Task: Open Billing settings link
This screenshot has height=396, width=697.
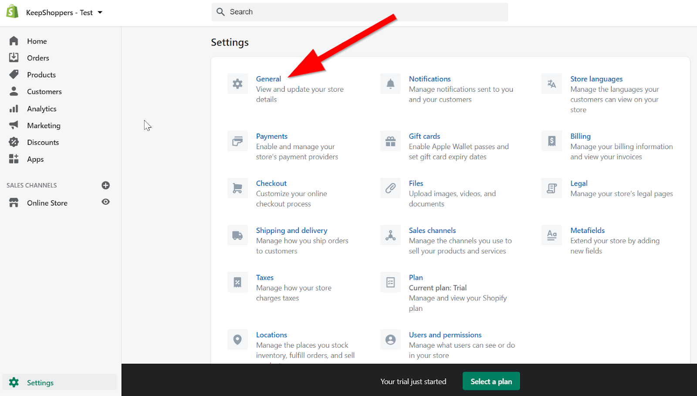Action: [580, 136]
